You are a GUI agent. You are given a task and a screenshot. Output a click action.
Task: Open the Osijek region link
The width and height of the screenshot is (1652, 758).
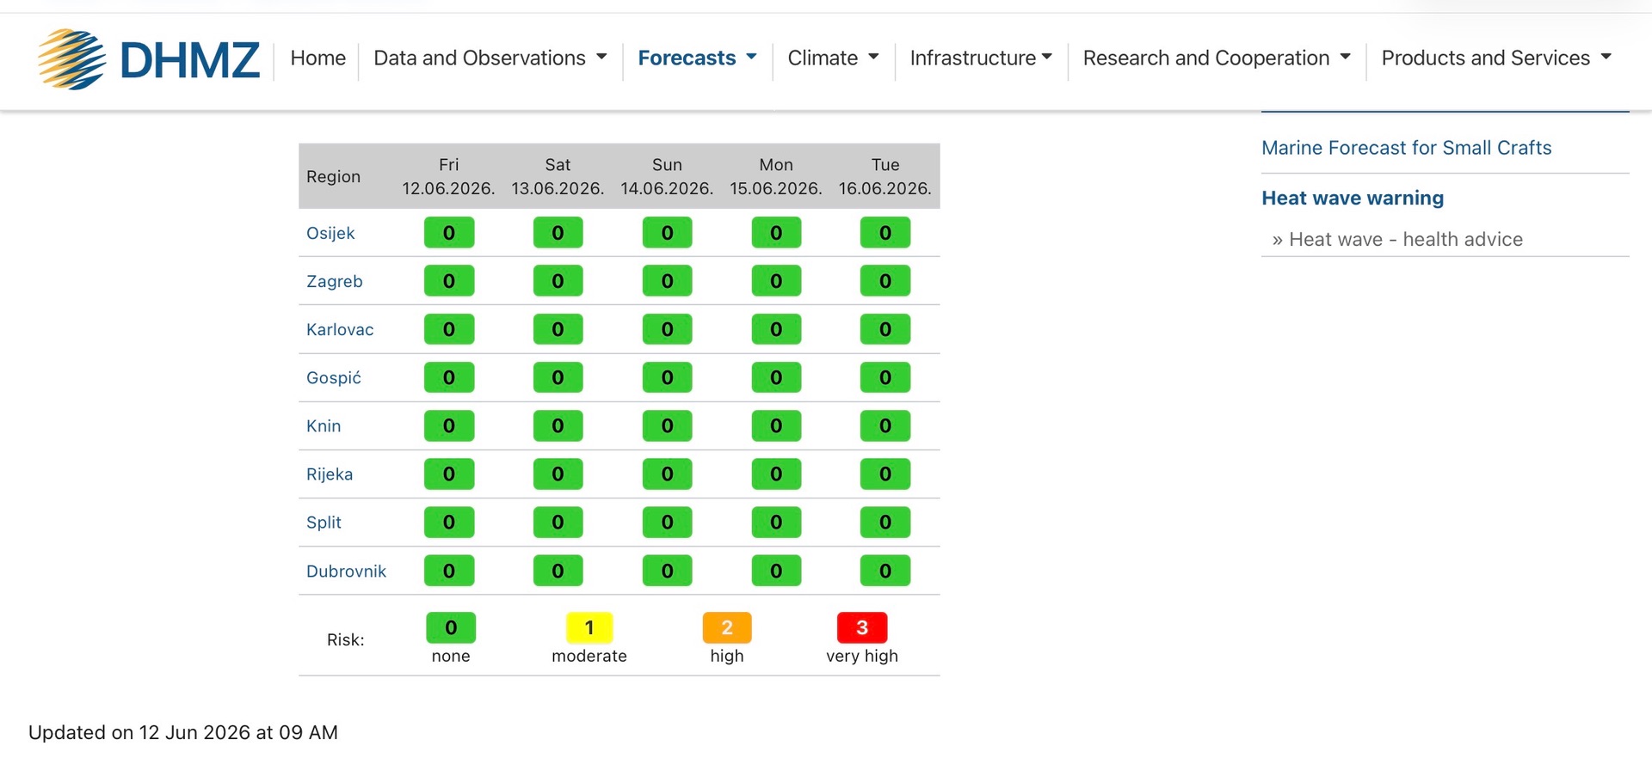[330, 233]
